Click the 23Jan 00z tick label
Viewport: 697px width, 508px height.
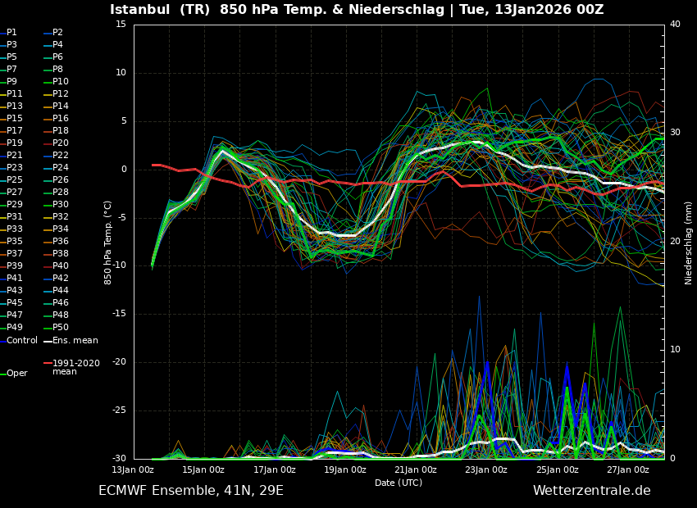click(x=486, y=469)
